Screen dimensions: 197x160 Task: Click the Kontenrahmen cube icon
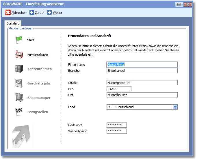(19, 69)
